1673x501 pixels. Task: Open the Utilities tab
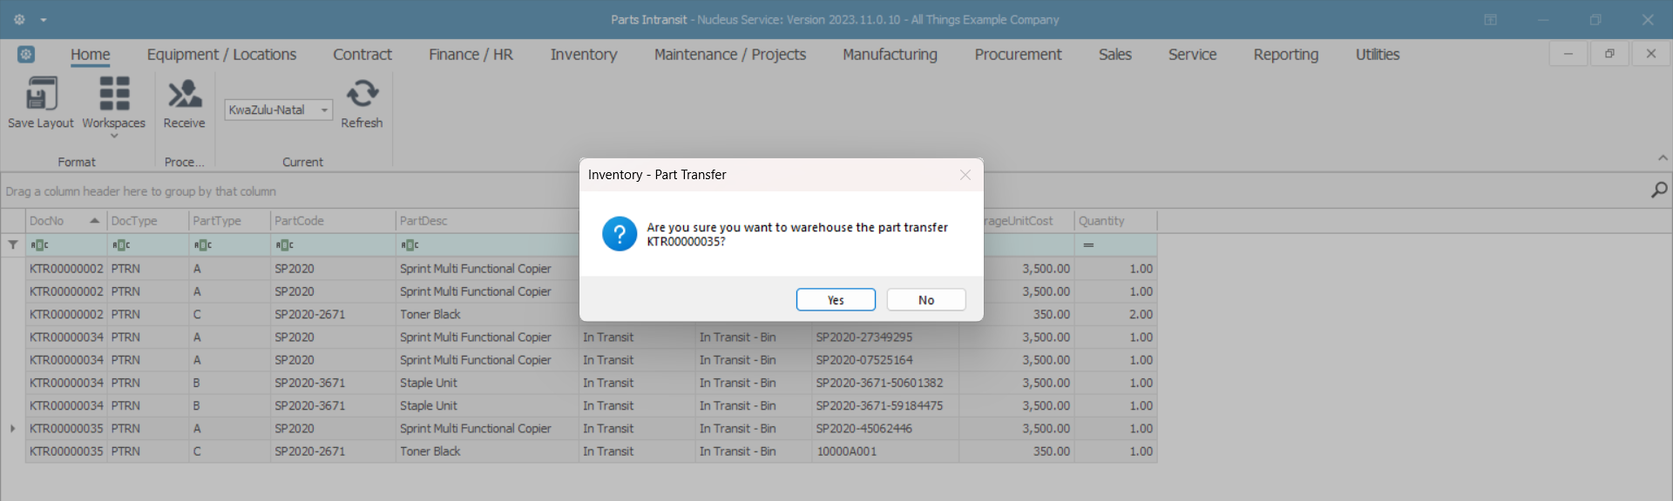click(x=1377, y=55)
